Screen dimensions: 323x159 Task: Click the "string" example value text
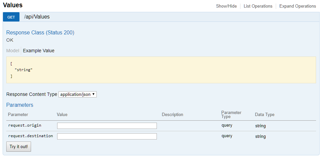coord(23,70)
